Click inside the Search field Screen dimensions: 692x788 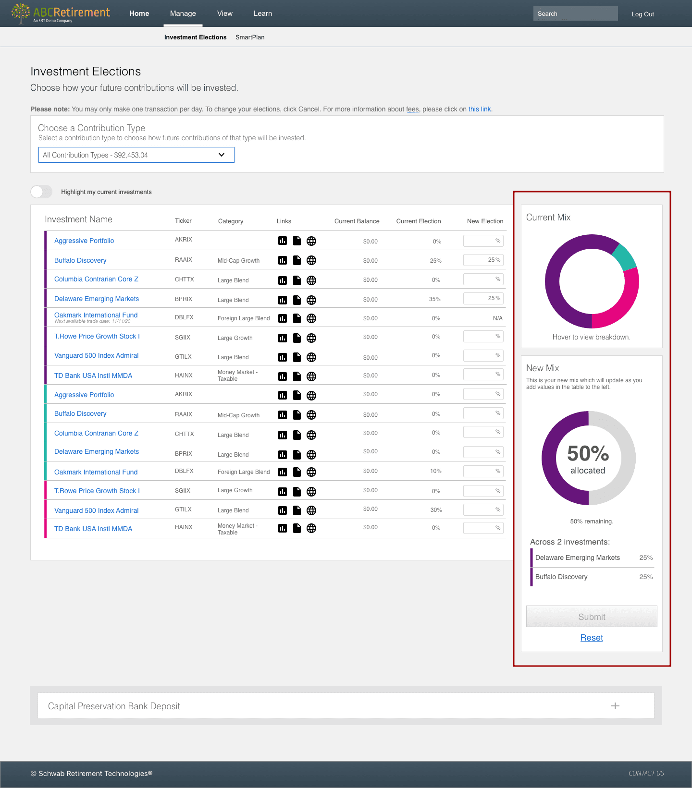(576, 13)
